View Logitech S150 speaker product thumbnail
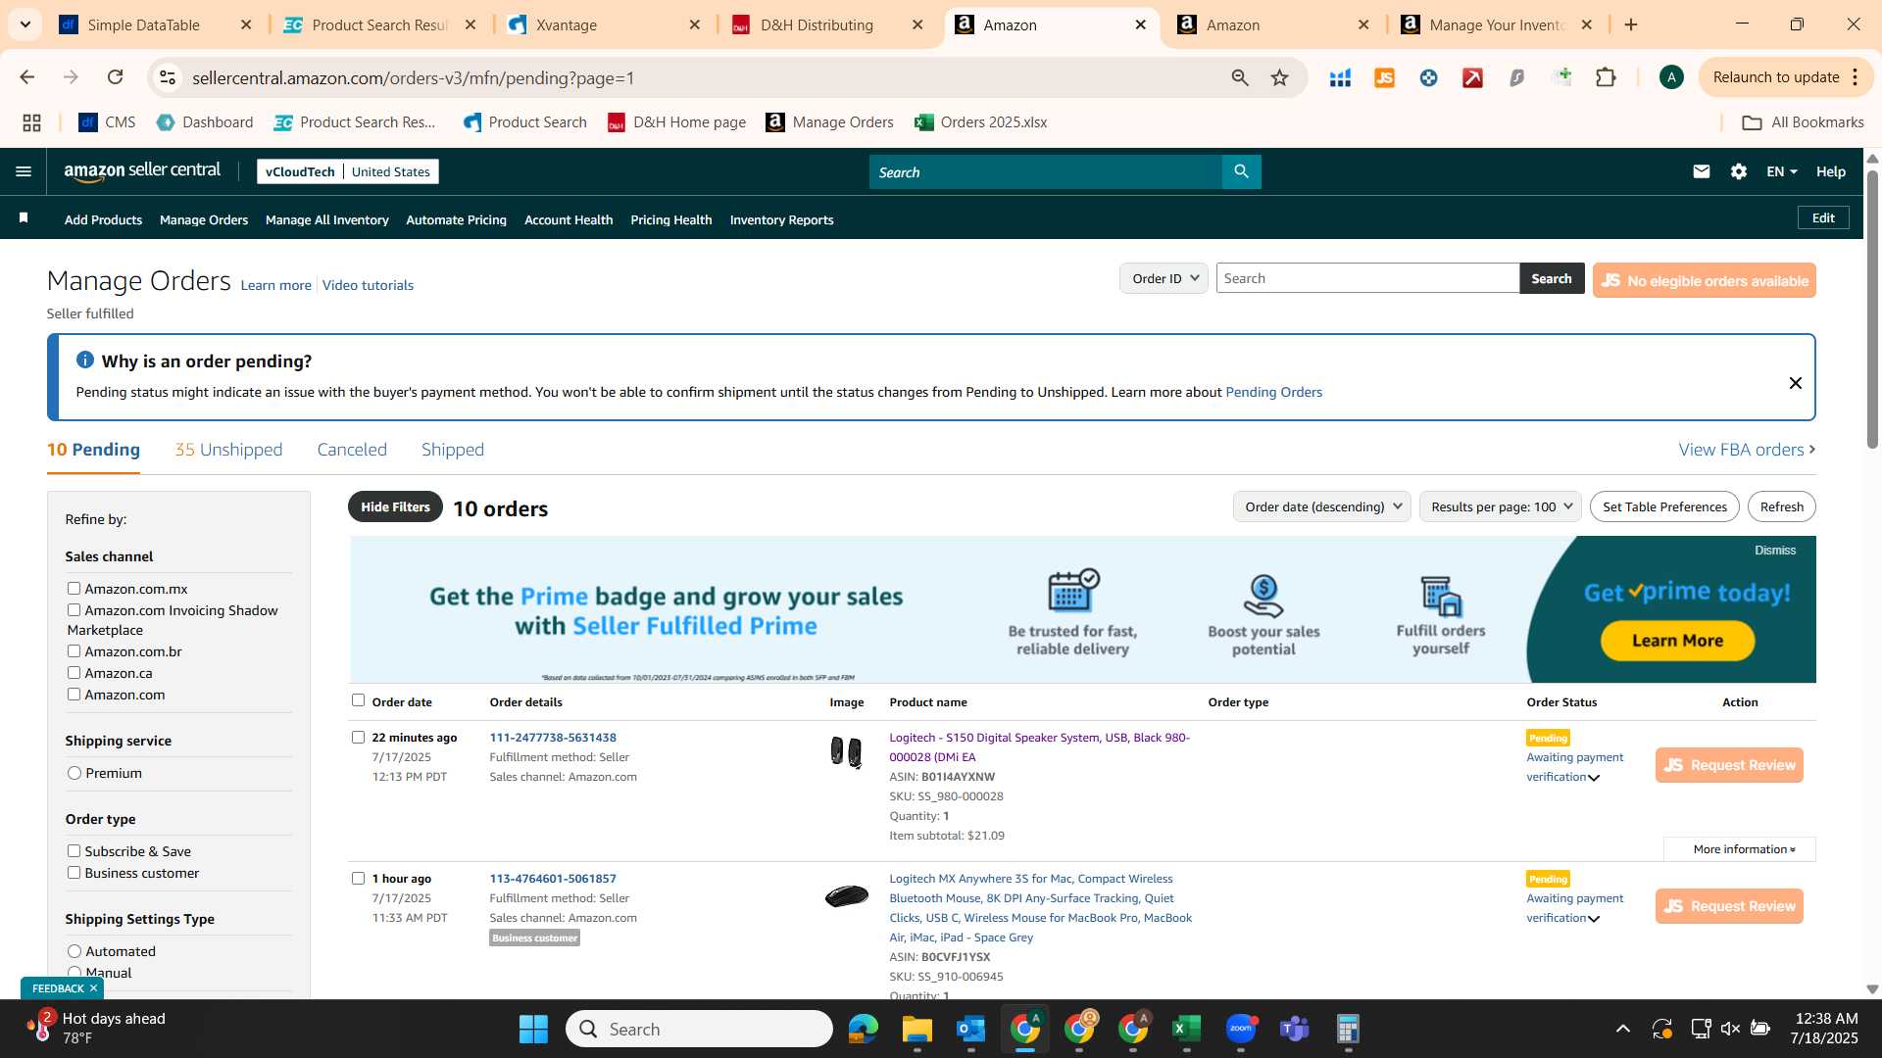Screen dimensions: 1882x1058 pyautogui.click(x=846, y=752)
